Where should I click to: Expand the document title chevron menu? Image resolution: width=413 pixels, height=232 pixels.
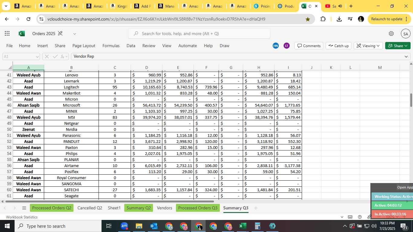tap(75, 34)
